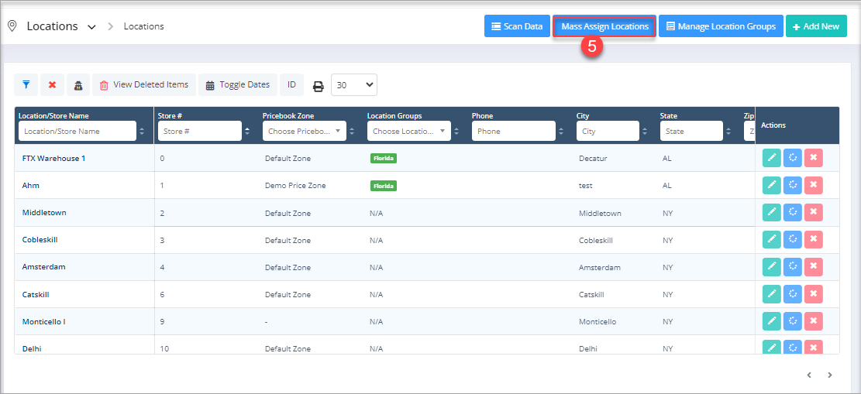Click the blue dotted-circle icon for Middletown
Viewport: 861px width, 394px height.
tap(792, 212)
